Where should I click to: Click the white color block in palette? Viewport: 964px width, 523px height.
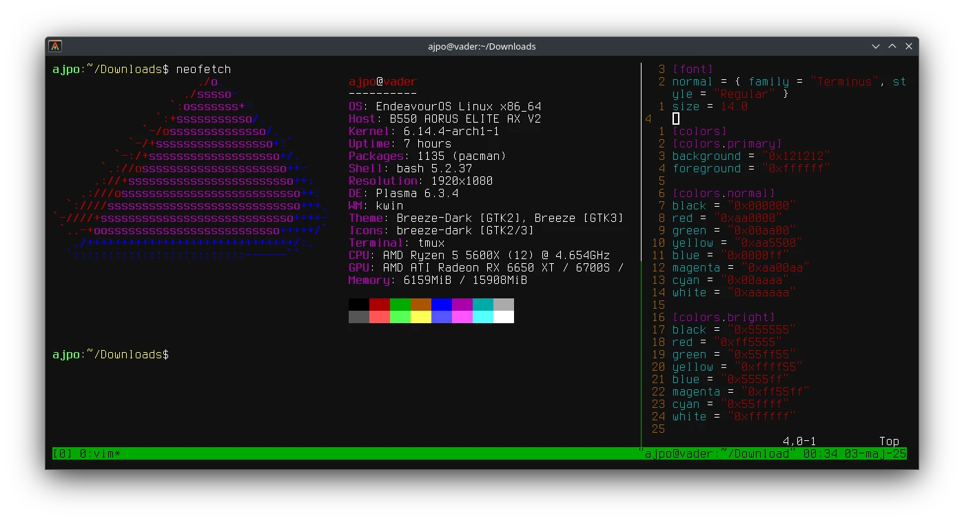pyautogui.click(x=504, y=317)
